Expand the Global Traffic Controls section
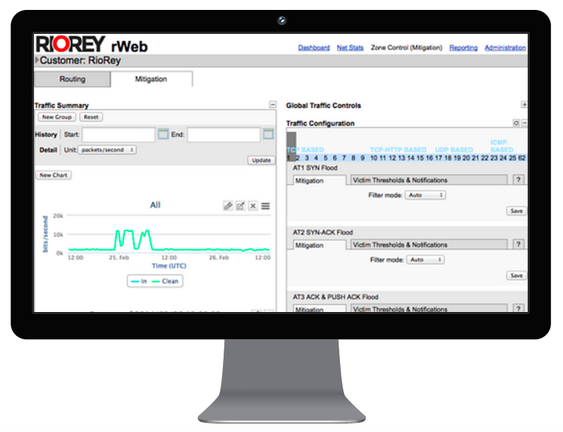The image size is (563, 432). tap(523, 105)
